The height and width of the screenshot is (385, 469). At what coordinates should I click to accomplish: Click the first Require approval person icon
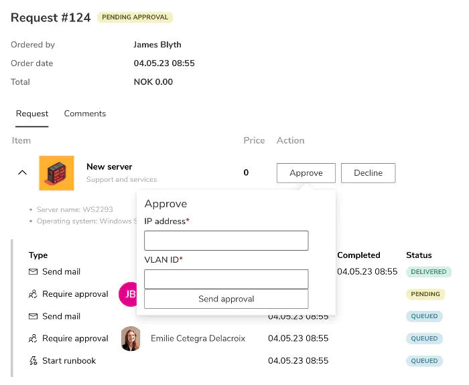point(33,294)
